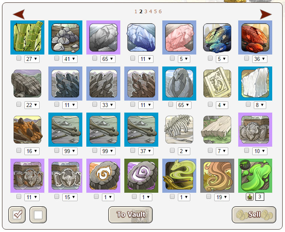Tick the checkbox under the bamboo item
The width and height of the screenshot is (285, 232).
[19, 59]
